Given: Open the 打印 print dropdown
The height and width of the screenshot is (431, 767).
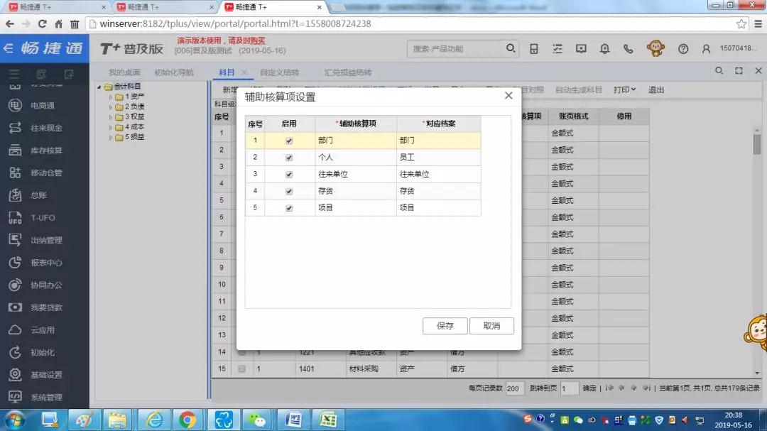Looking at the screenshot, I should [x=624, y=90].
